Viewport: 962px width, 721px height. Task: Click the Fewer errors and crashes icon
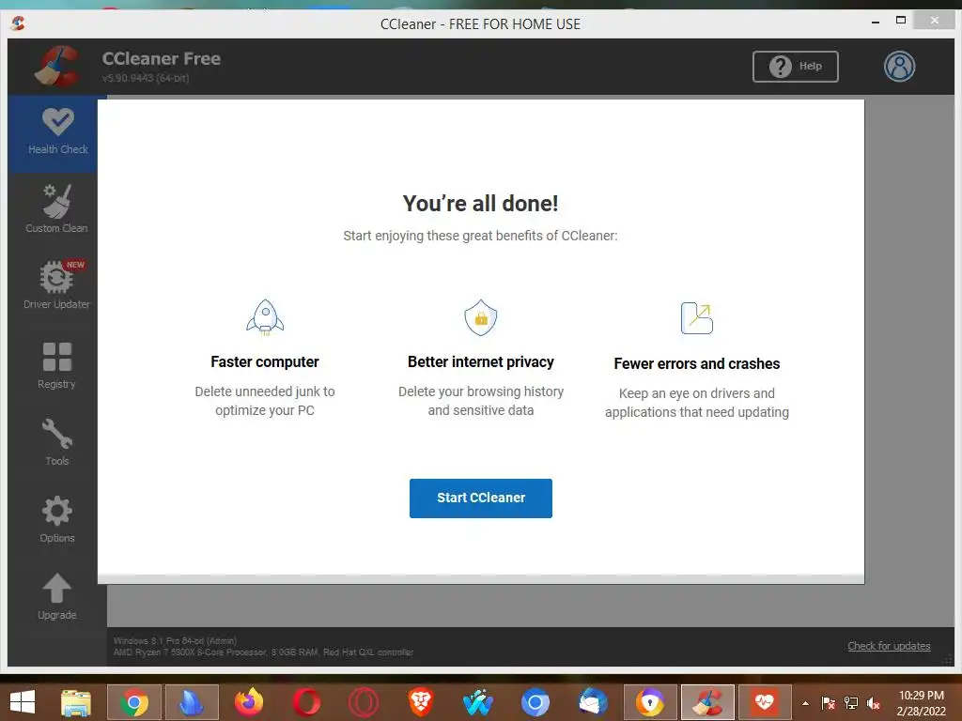(697, 317)
